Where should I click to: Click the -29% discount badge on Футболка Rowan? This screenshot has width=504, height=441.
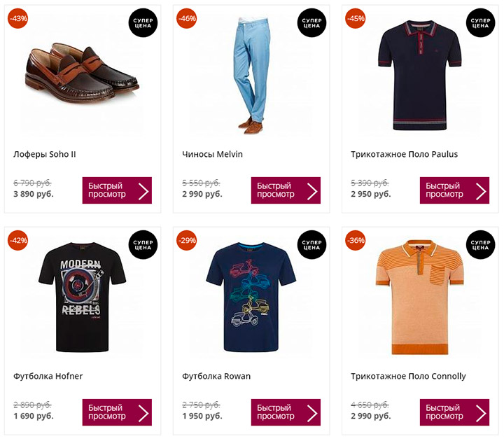tap(187, 240)
